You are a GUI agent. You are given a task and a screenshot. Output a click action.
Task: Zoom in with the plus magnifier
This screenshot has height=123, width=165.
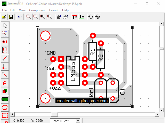pos(29,17)
